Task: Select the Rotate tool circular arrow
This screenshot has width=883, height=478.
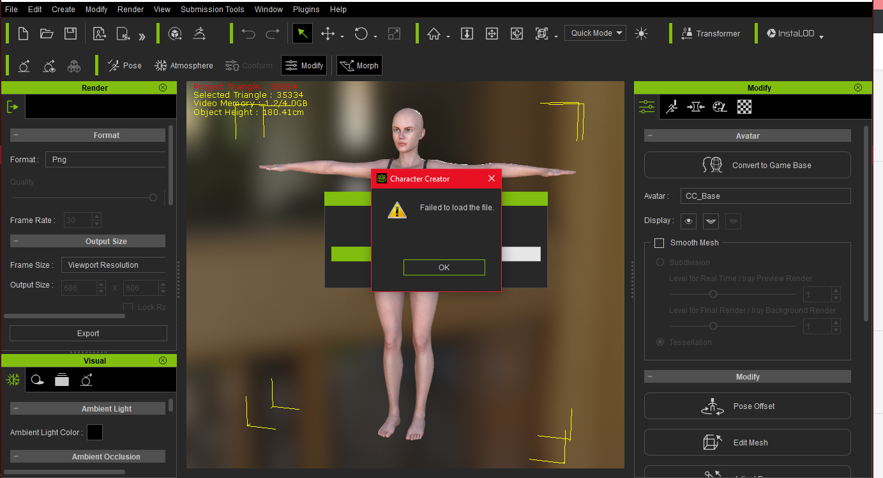Action: (361, 34)
